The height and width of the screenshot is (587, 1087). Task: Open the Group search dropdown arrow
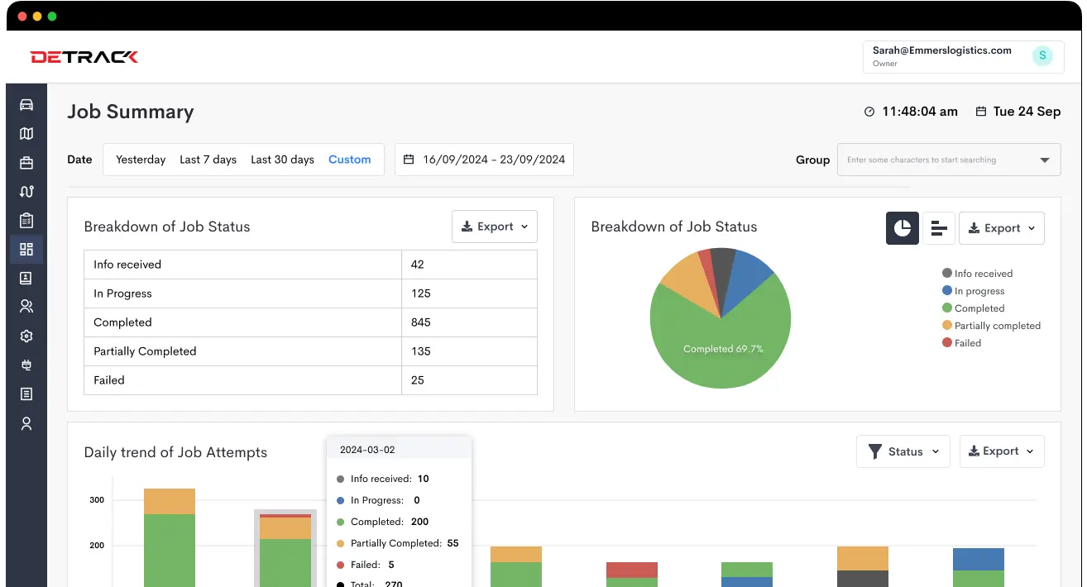(x=1045, y=160)
